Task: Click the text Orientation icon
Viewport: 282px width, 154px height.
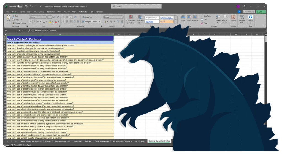Action: (75, 17)
